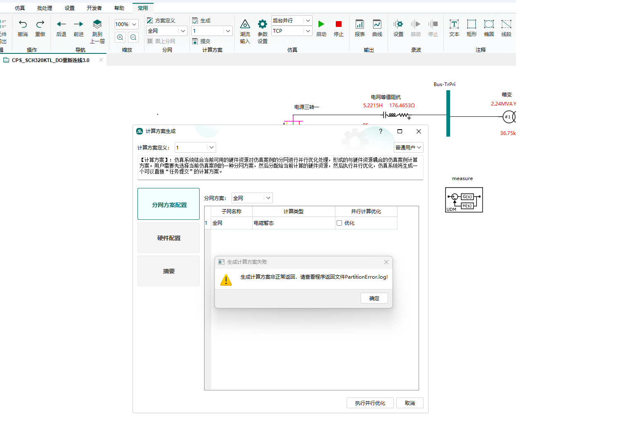Screen dimensions: 636x431
Task: Open the 批处理 menu
Action: [x=45, y=8]
